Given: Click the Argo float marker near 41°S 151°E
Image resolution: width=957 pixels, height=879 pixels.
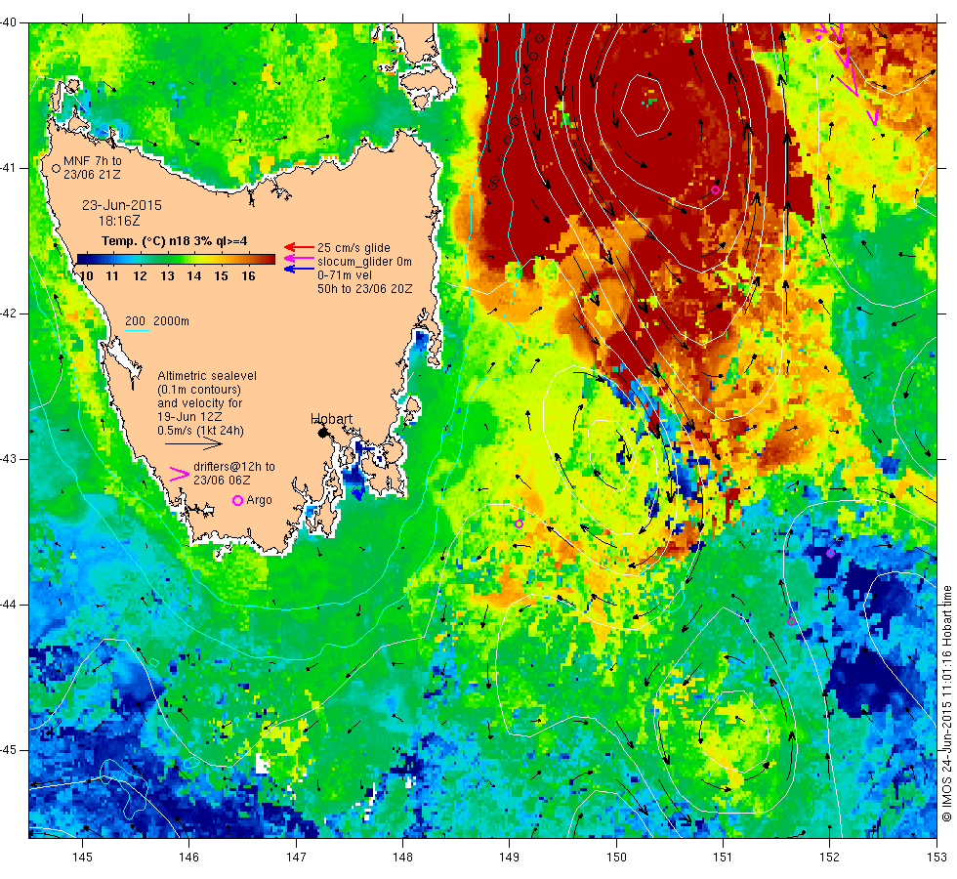Looking at the screenshot, I should (x=715, y=190).
